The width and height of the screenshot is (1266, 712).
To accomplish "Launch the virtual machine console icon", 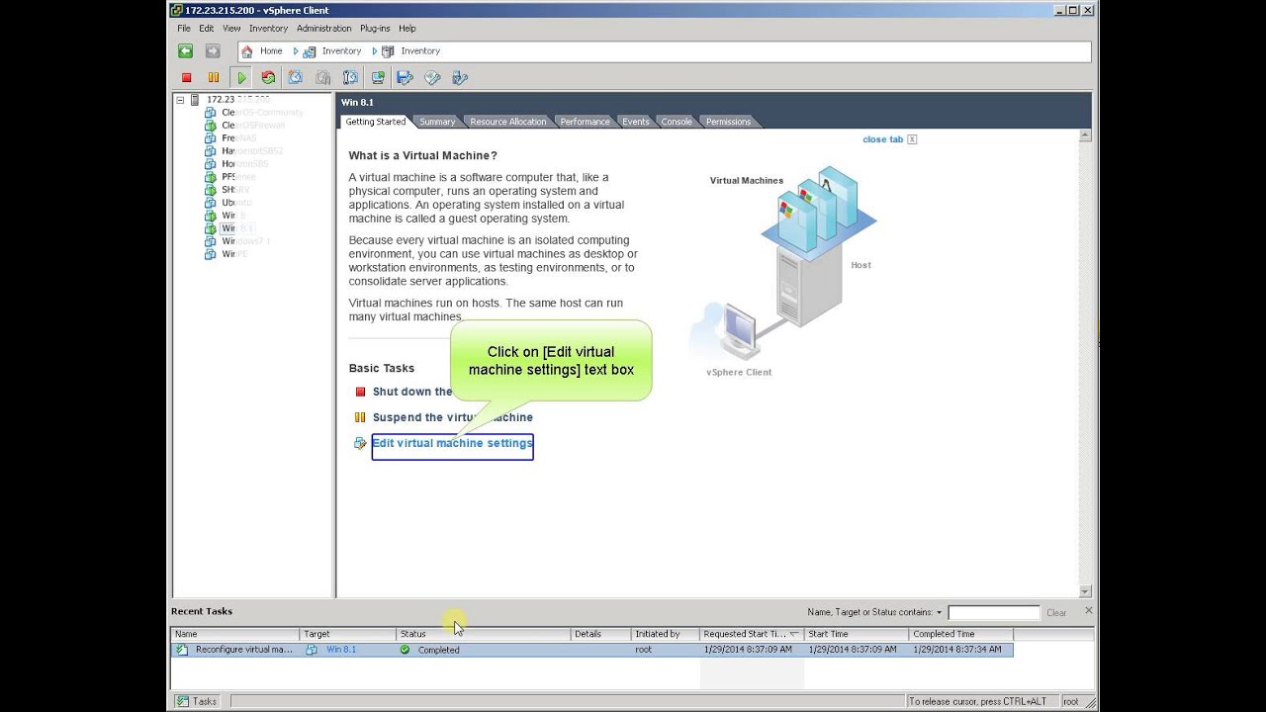I will pyautogui.click(x=378, y=77).
